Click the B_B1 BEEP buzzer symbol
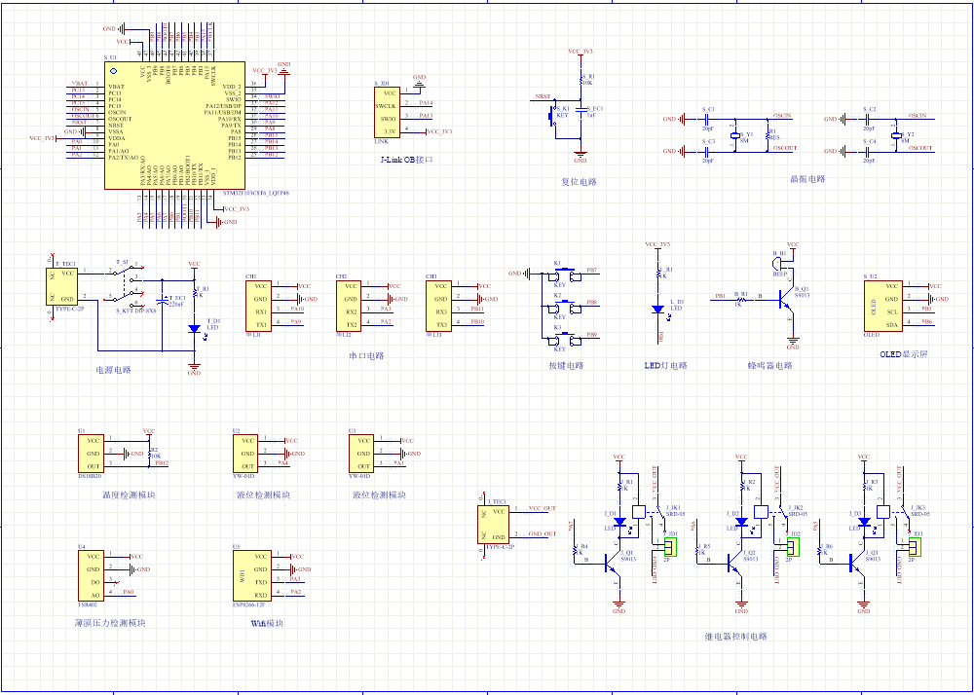 pos(779,261)
